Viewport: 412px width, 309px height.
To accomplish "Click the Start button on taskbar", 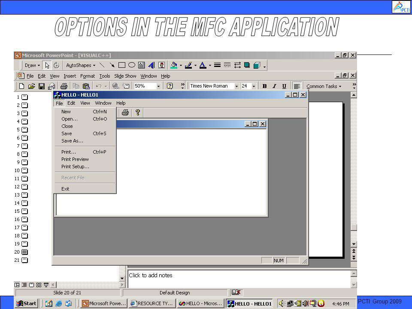I will (x=27, y=303).
